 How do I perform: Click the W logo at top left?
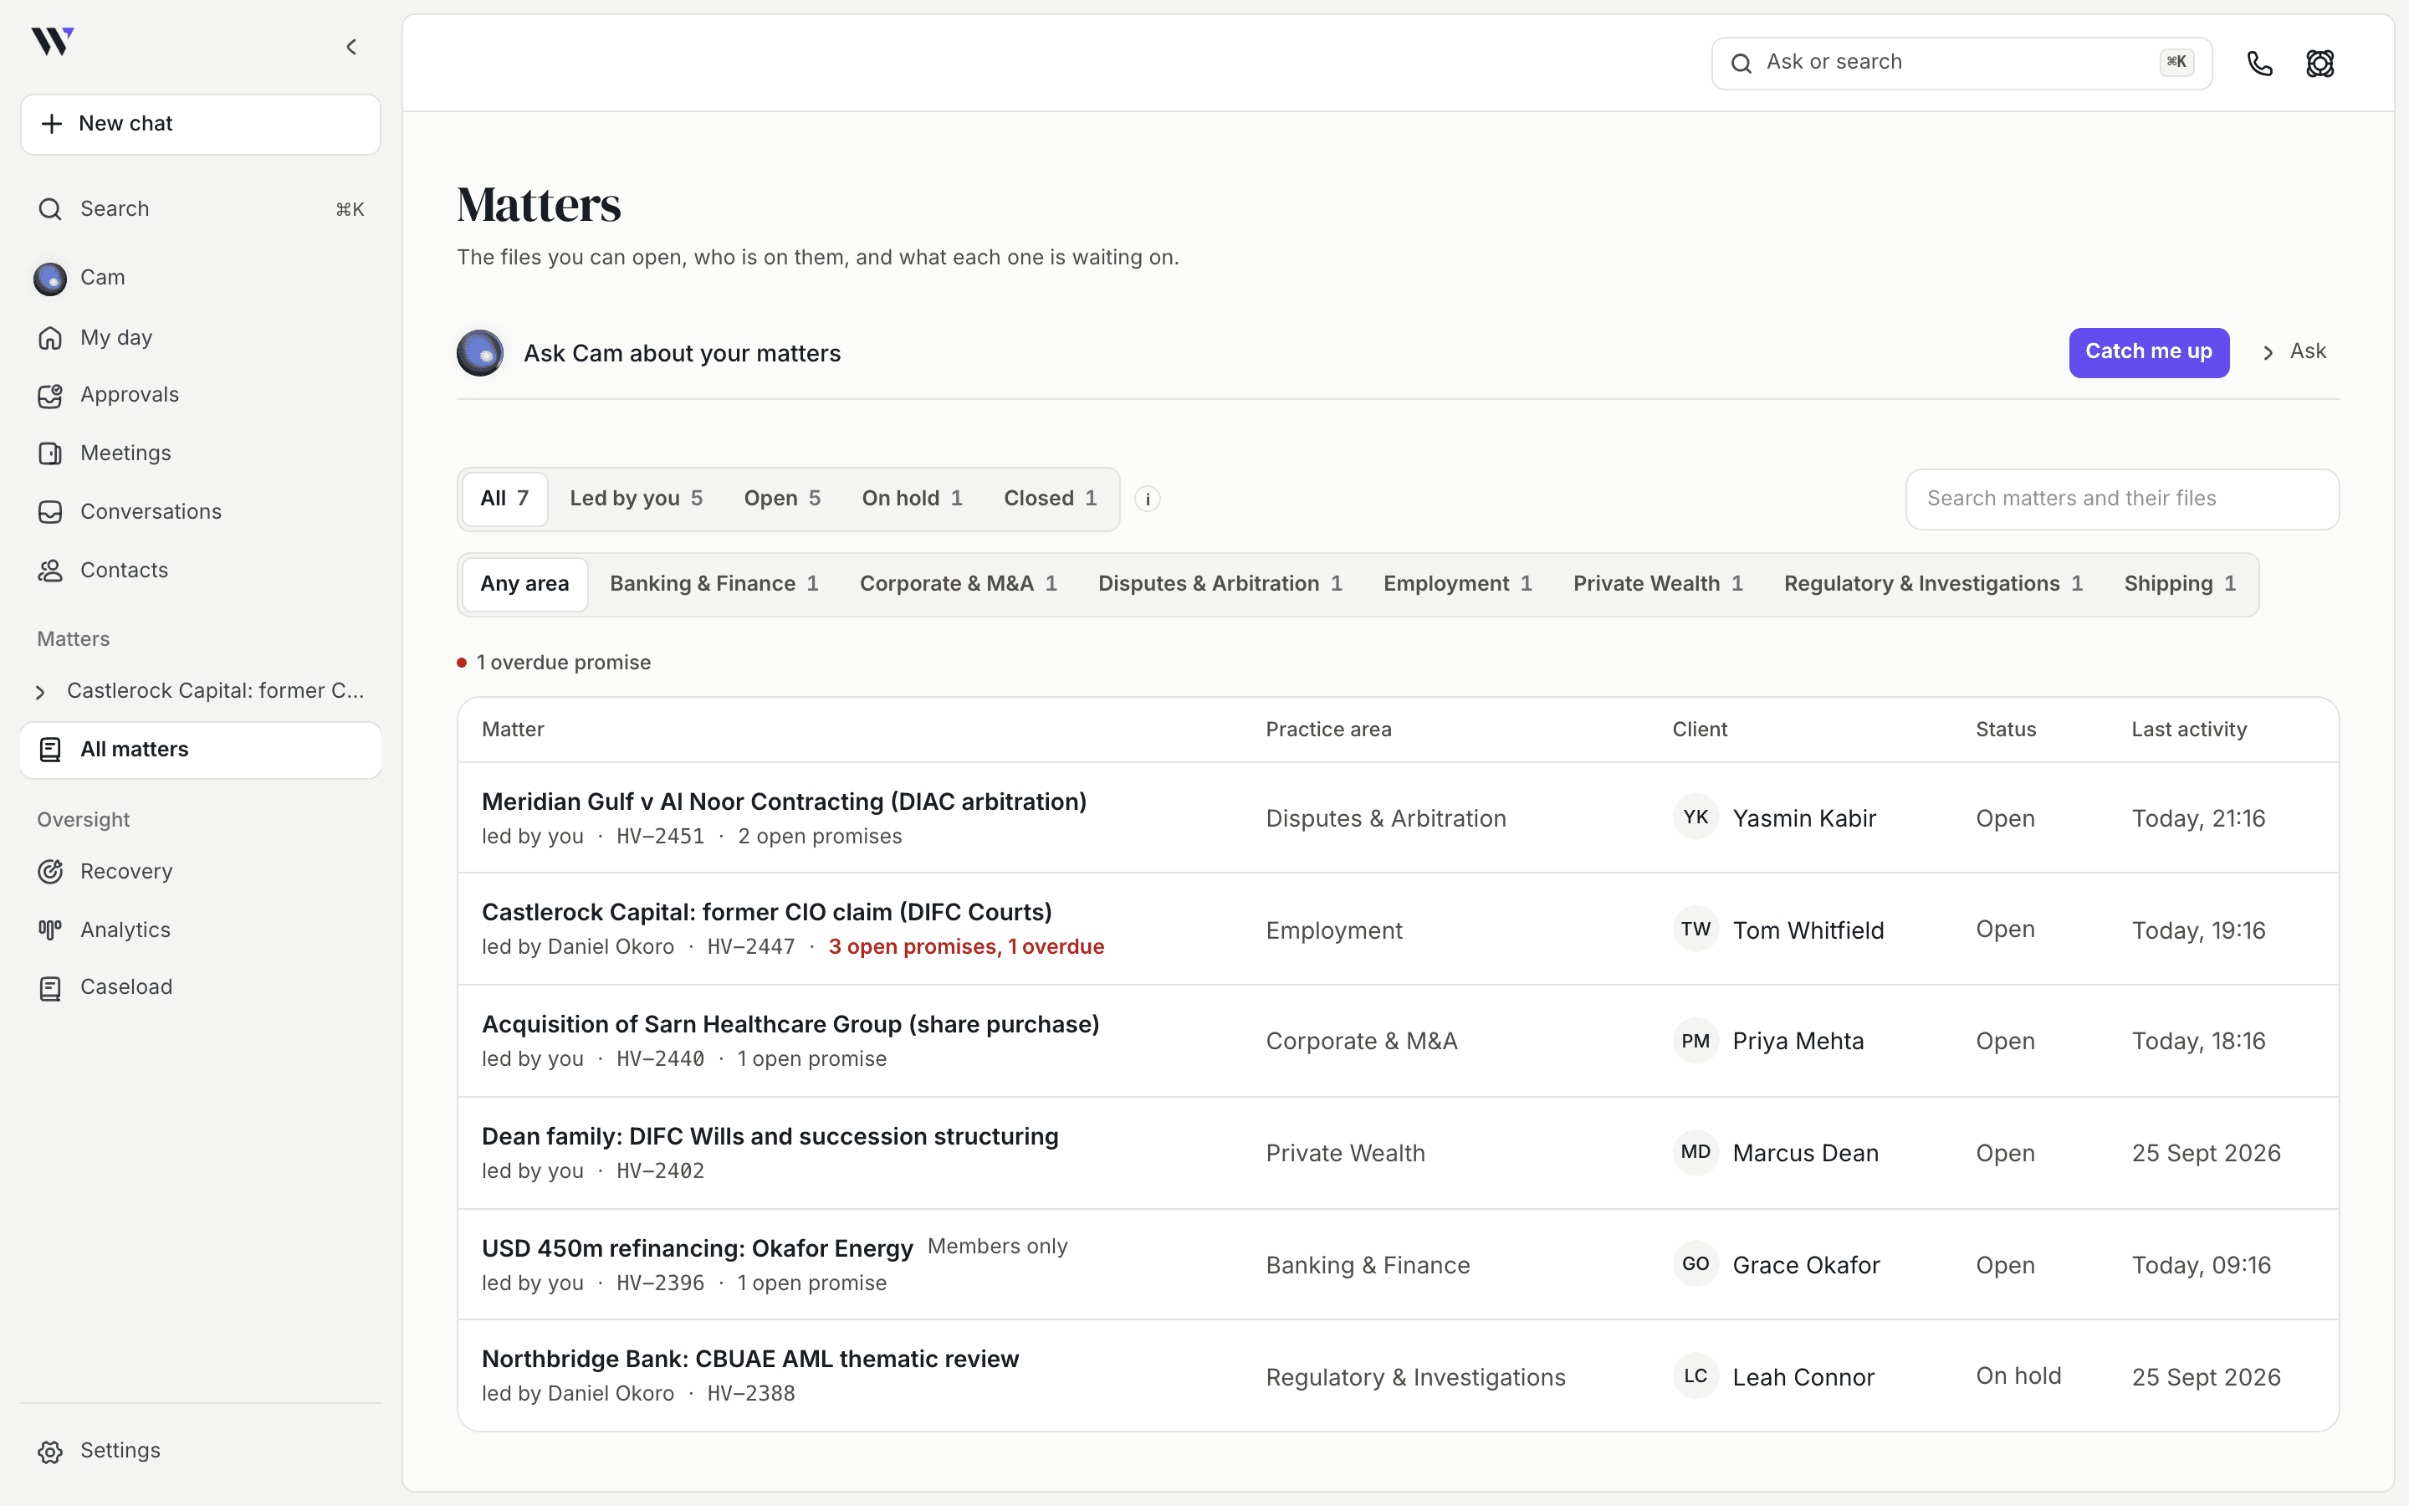(x=52, y=42)
